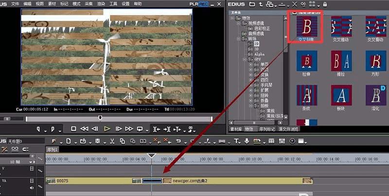Click the voice-over microphone icon
The height and width of the screenshot is (196, 389).
(x=247, y=141)
